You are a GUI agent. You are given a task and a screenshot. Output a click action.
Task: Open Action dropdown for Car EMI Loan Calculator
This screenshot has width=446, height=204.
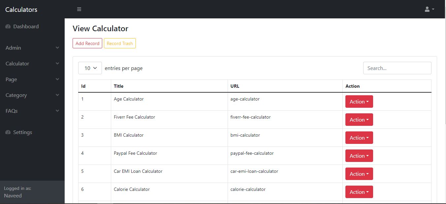[359, 174]
